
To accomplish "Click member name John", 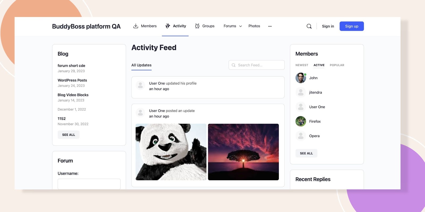I will [x=313, y=78].
